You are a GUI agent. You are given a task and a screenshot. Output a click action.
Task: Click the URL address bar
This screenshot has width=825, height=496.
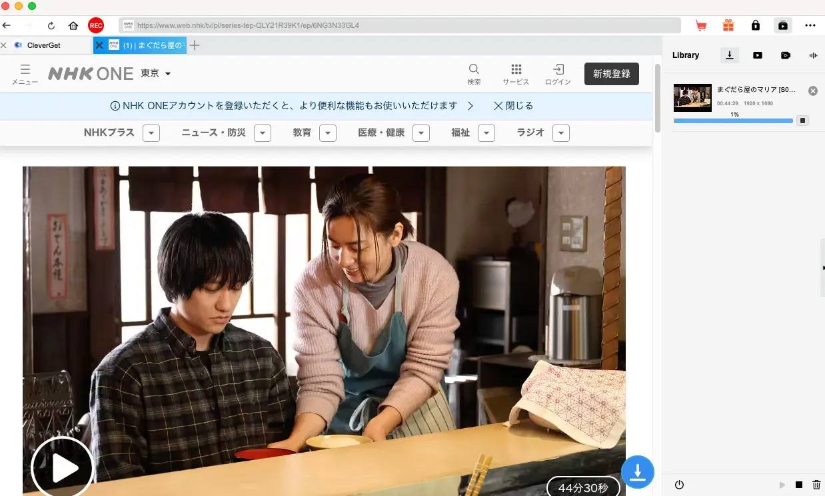[x=400, y=25]
